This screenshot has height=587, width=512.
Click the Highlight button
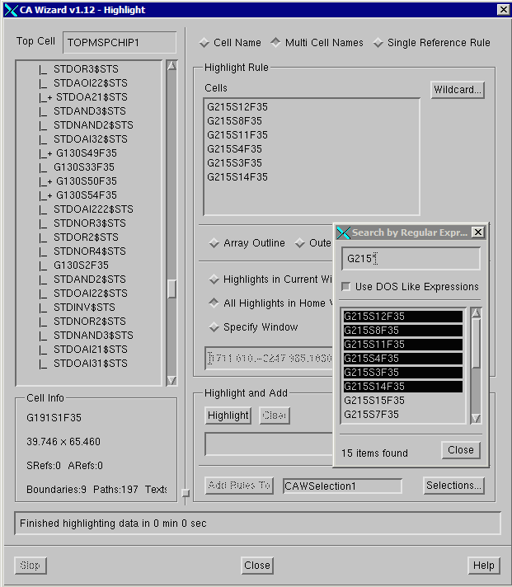point(228,416)
